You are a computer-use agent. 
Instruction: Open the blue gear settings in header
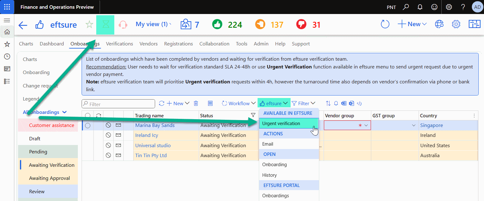coord(456,24)
